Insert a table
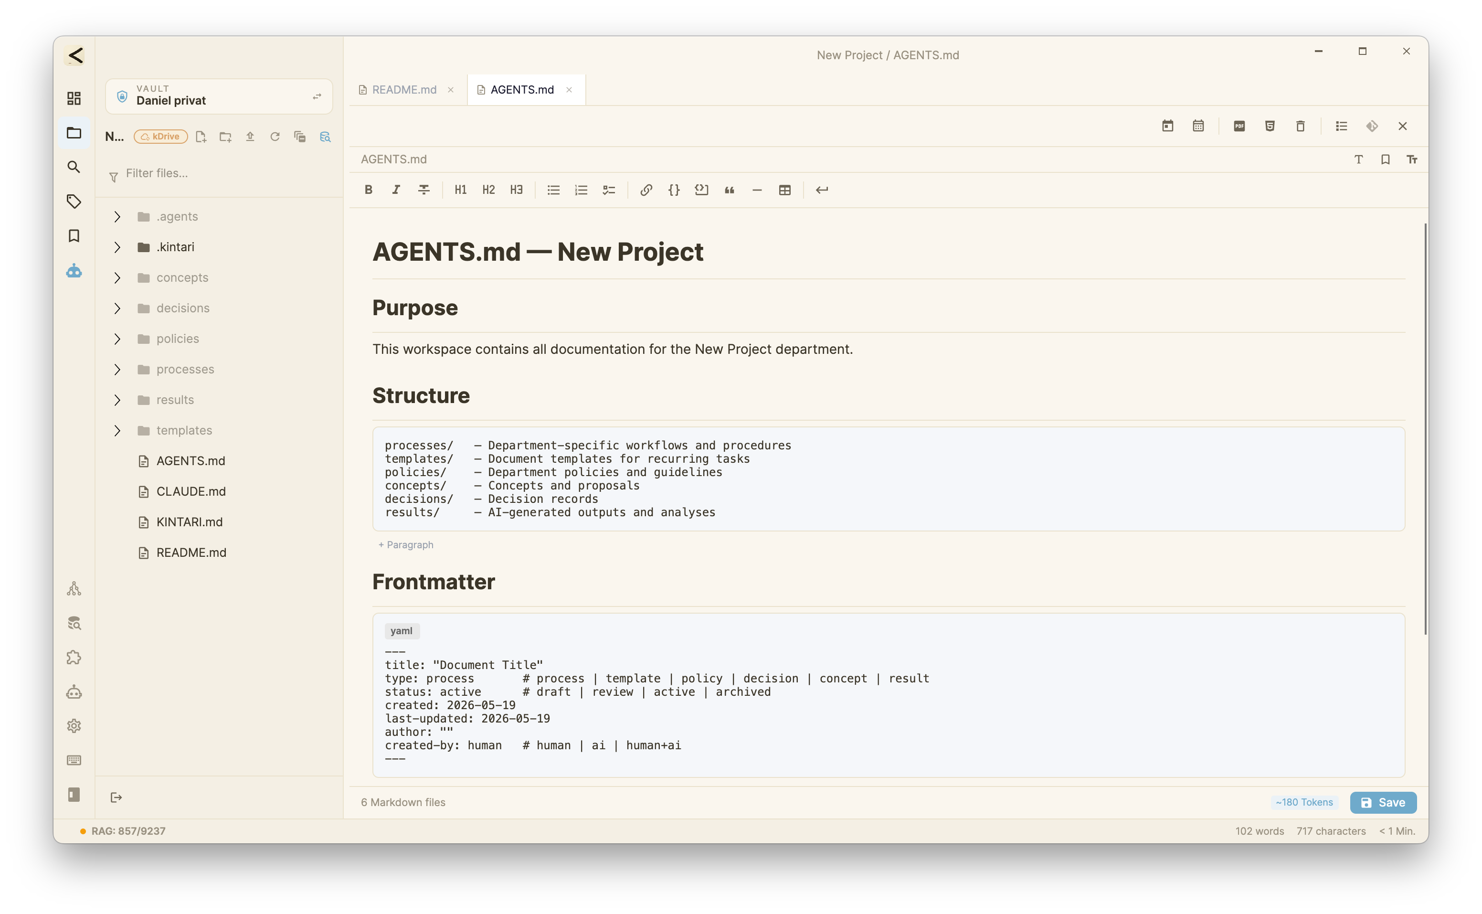The width and height of the screenshot is (1482, 914). (784, 190)
